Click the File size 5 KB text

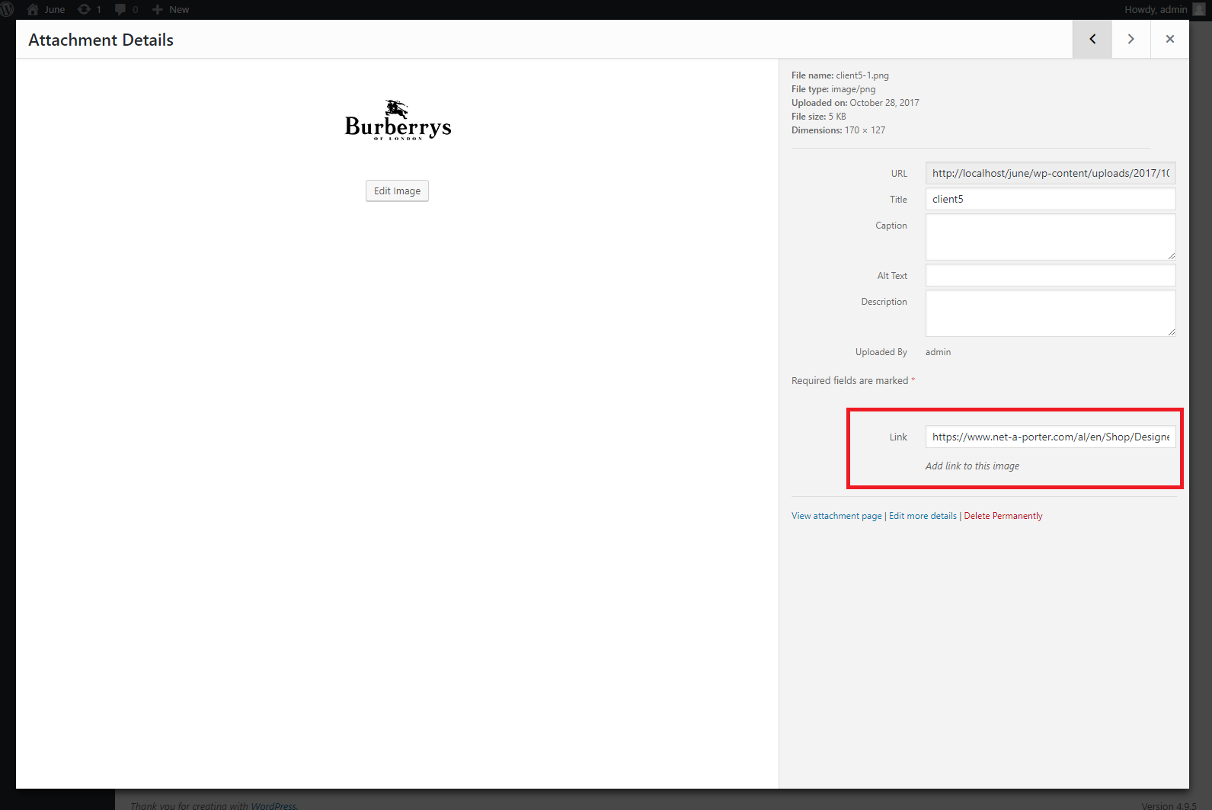(x=819, y=117)
